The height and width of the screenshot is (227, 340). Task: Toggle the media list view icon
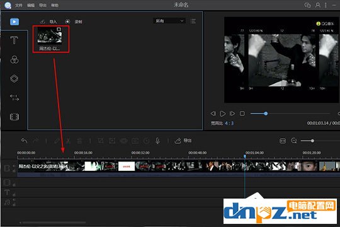[193, 21]
